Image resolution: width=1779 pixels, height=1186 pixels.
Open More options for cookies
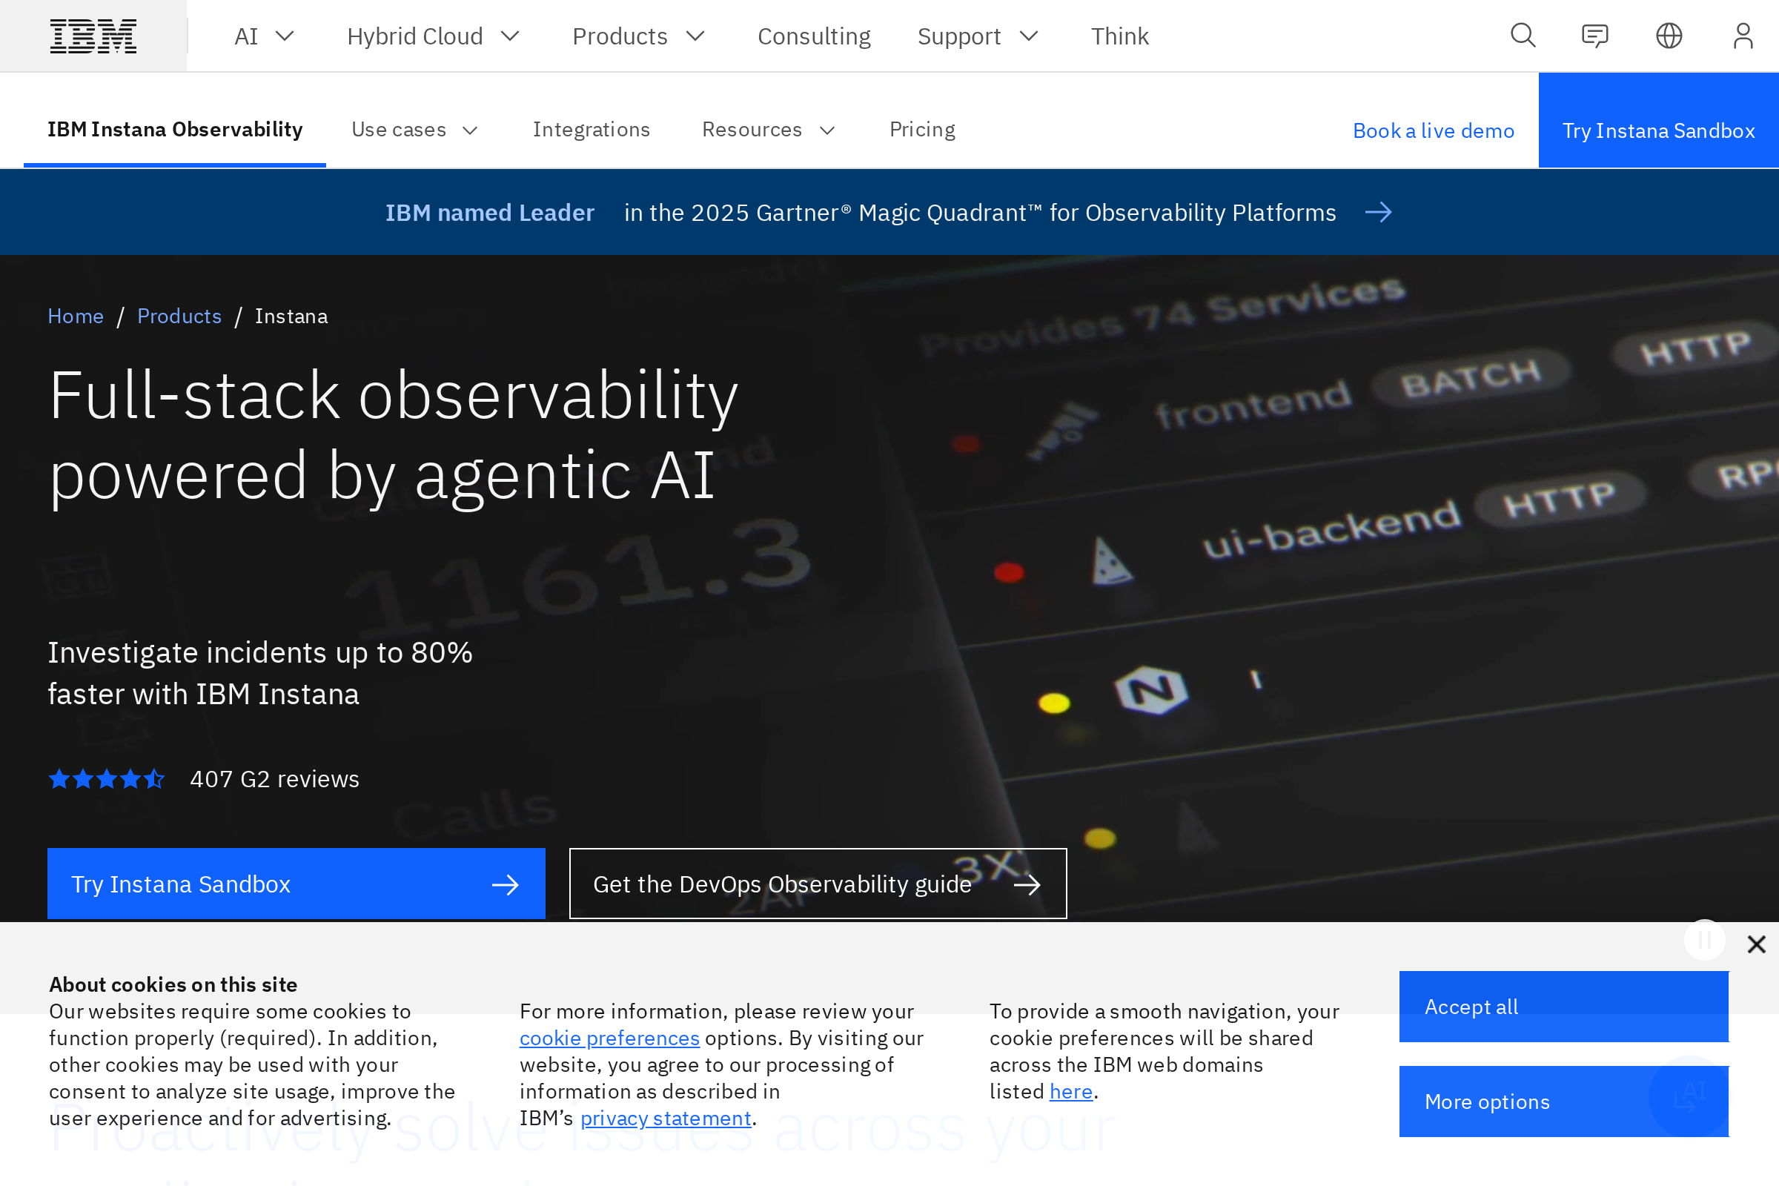click(1563, 1101)
